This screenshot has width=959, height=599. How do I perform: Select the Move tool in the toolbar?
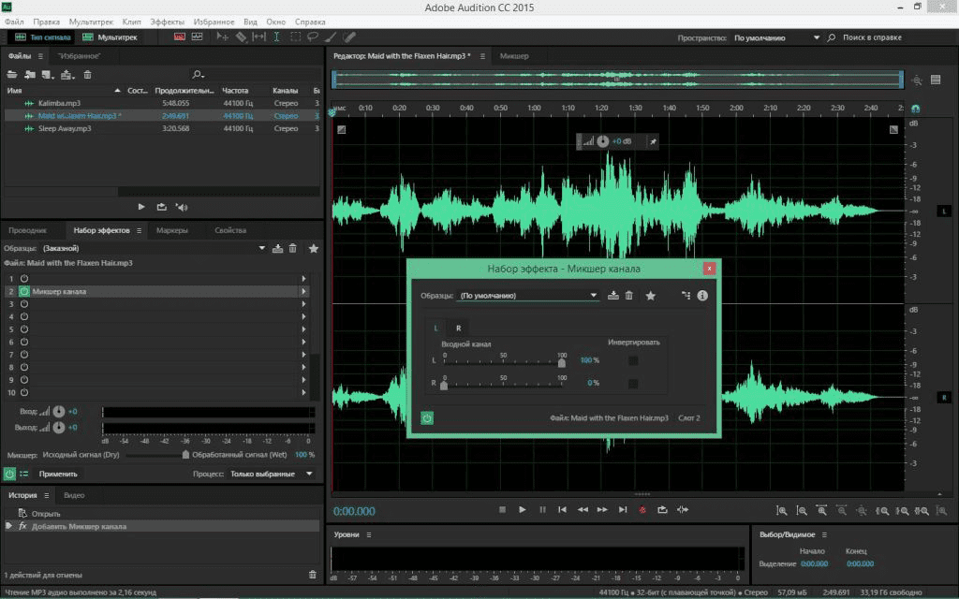(223, 36)
